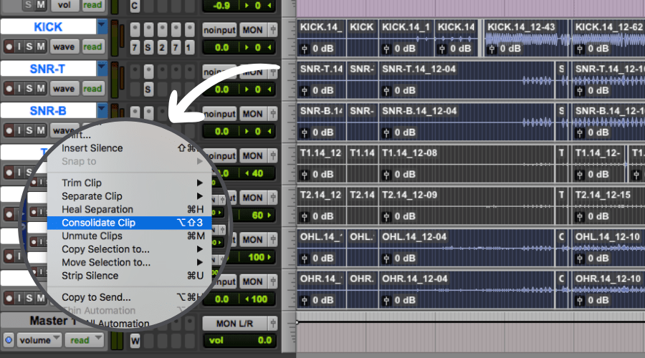Select Insert Silence menu entry
The width and height of the screenshot is (645, 358).
point(129,148)
